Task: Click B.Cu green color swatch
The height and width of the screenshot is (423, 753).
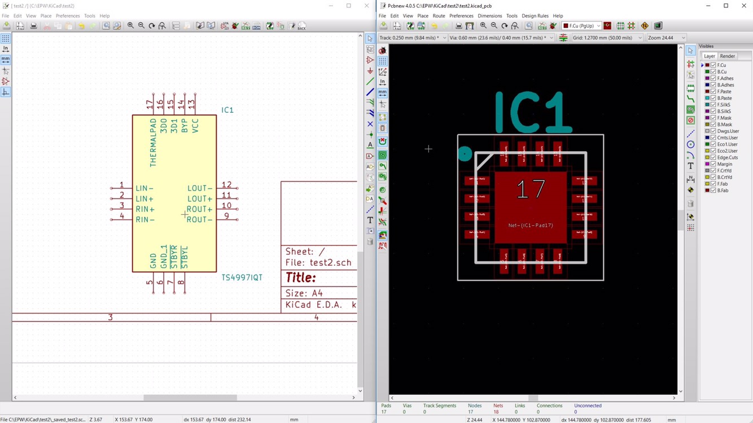Action: click(x=707, y=72)
